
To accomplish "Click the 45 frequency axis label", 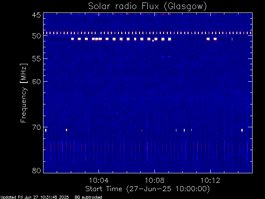I will [x=36, y=15].
